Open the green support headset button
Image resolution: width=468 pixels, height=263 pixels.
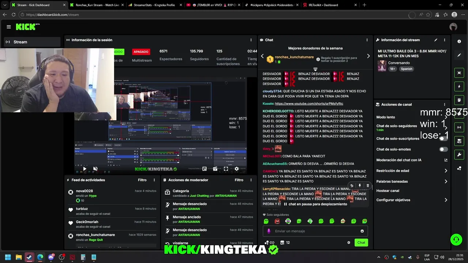point(456,240)
